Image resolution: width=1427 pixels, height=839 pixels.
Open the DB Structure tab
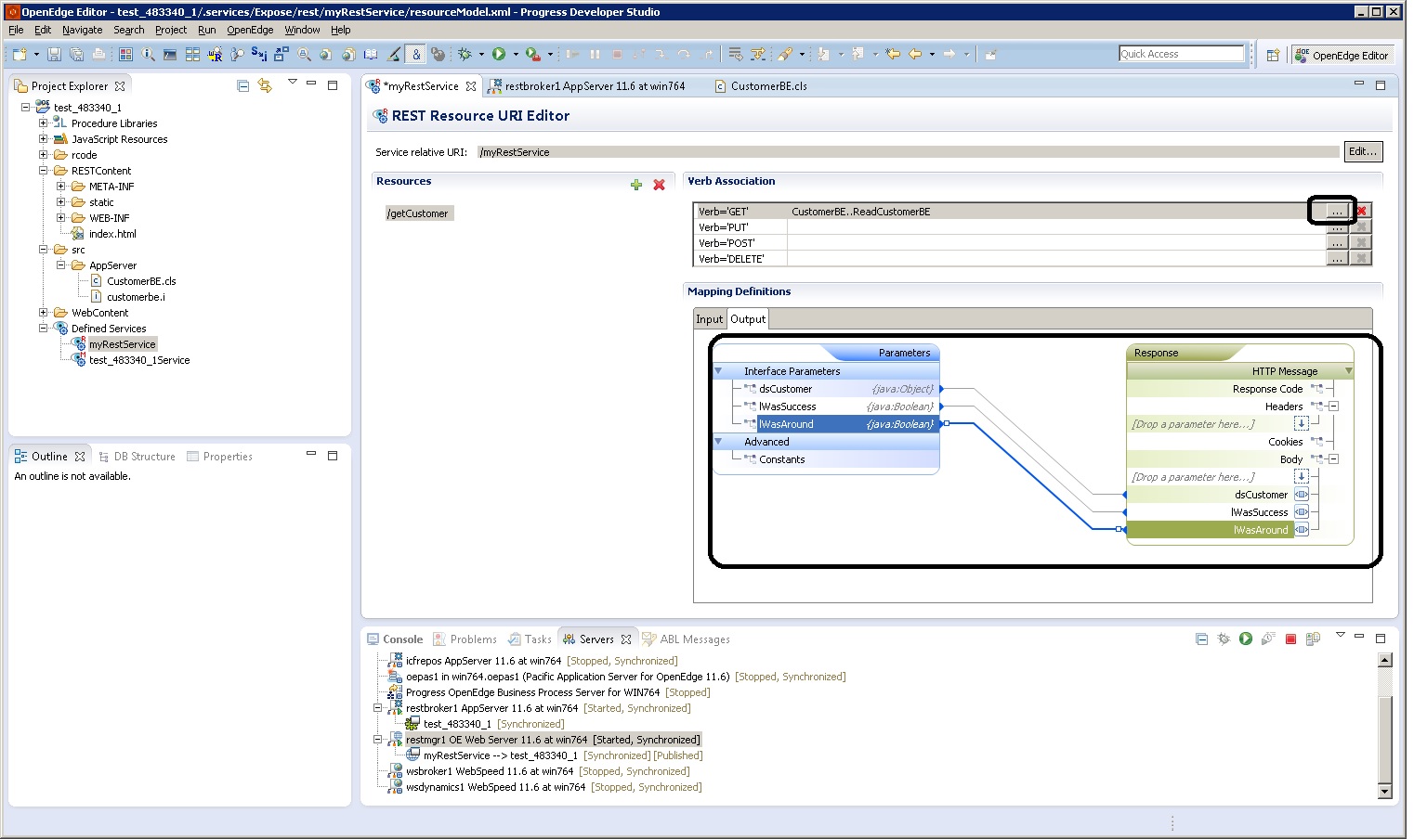coord(137,457)
